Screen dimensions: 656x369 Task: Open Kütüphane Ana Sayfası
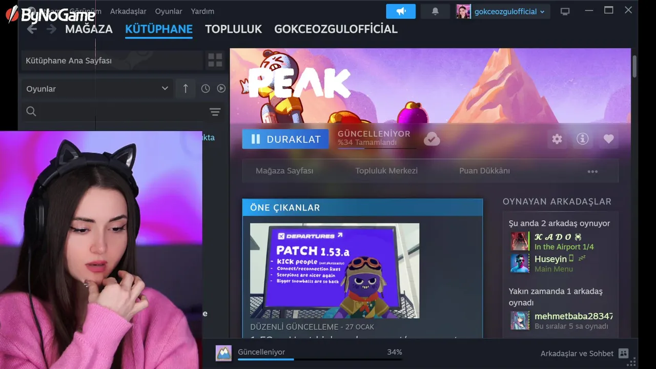(x=111, y=60)
